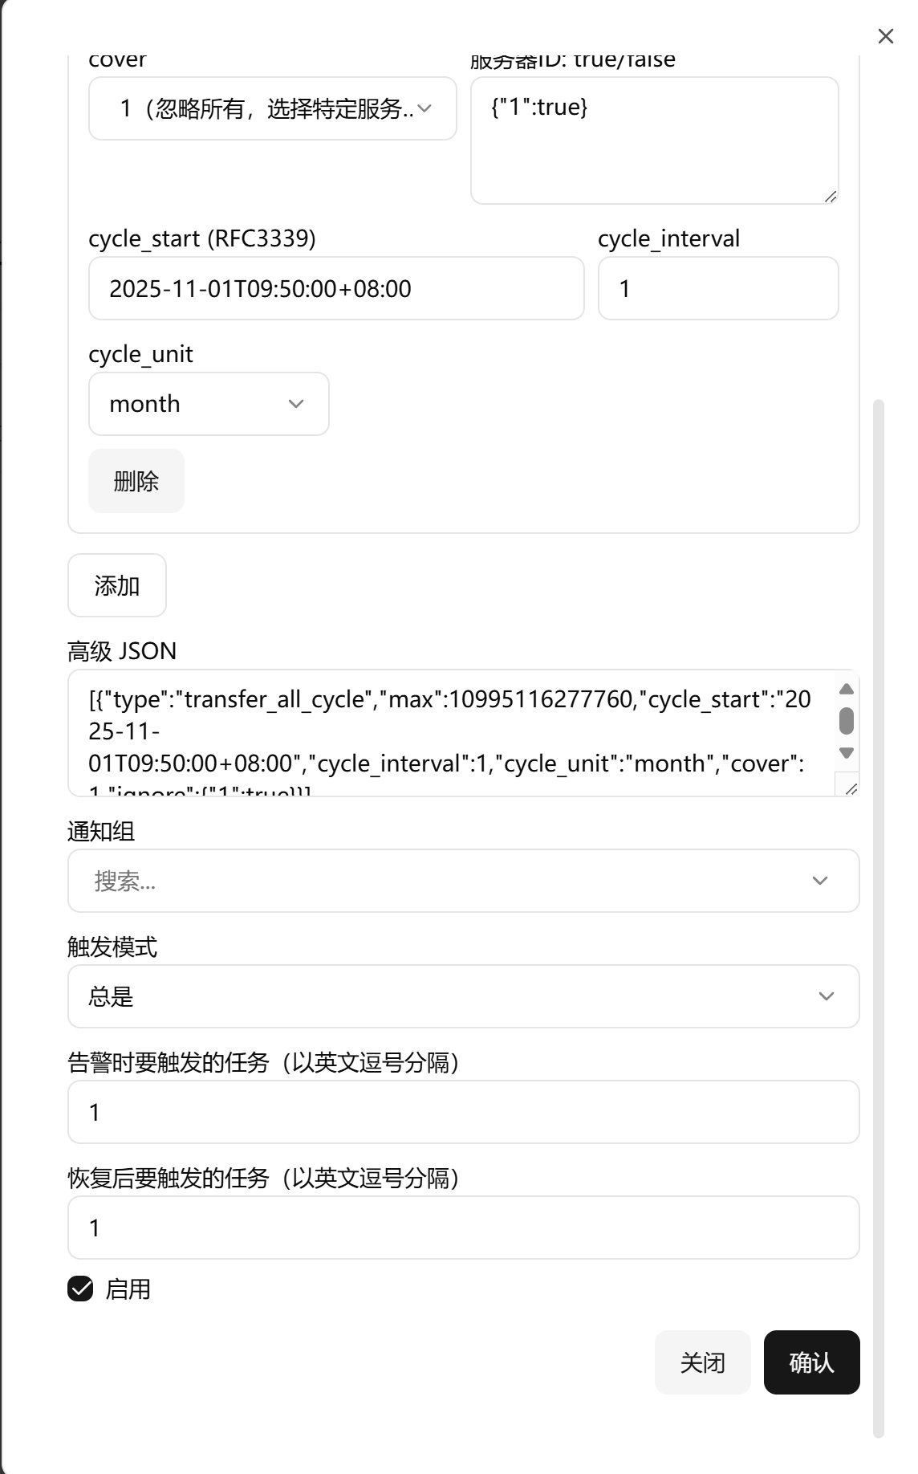Click the scroll-up arrow in the JSON textarea
The image size is (918, 1474).
844,691
